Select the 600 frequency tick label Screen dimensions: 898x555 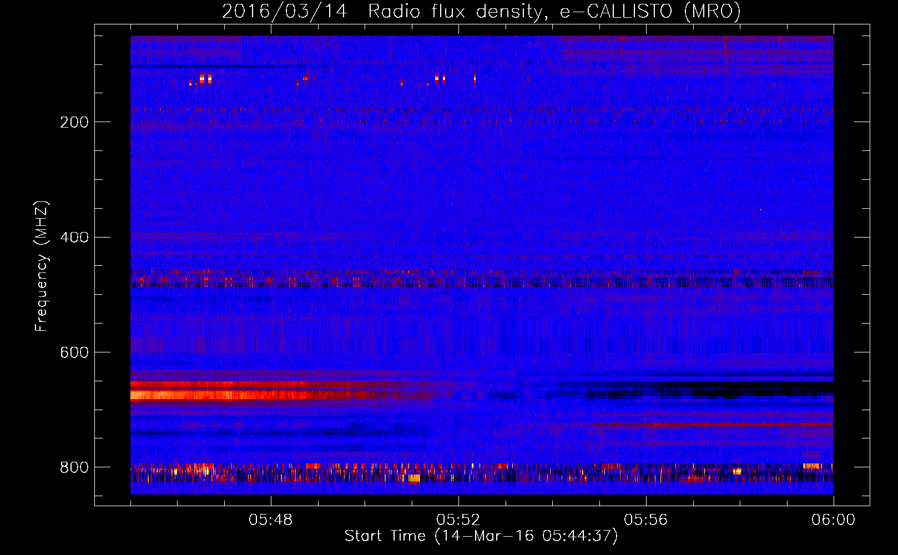[74, 353]
